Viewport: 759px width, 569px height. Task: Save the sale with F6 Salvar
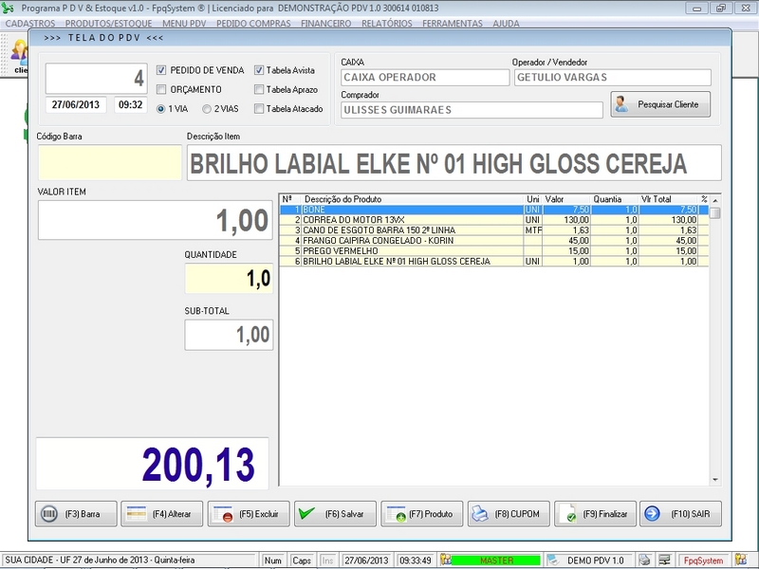(335, 514)
